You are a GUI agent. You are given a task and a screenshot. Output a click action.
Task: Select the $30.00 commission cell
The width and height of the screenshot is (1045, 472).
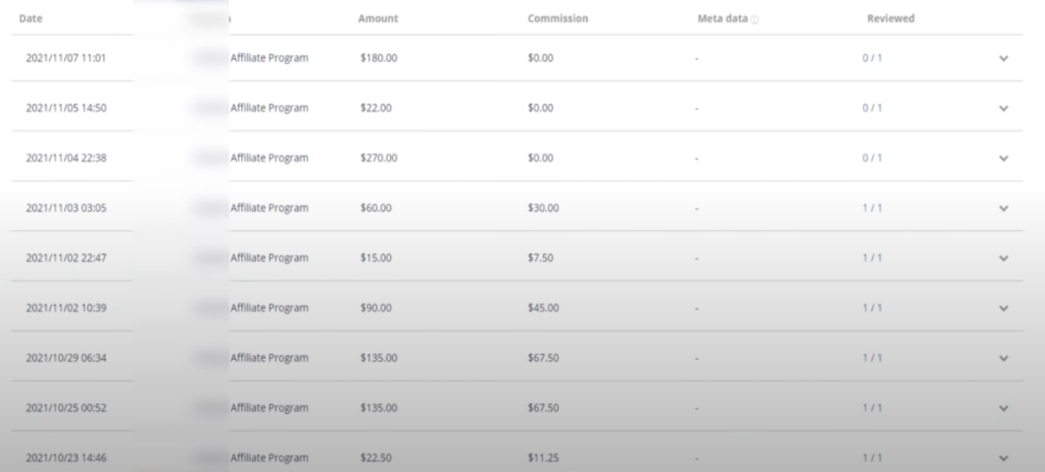[543, 208]
